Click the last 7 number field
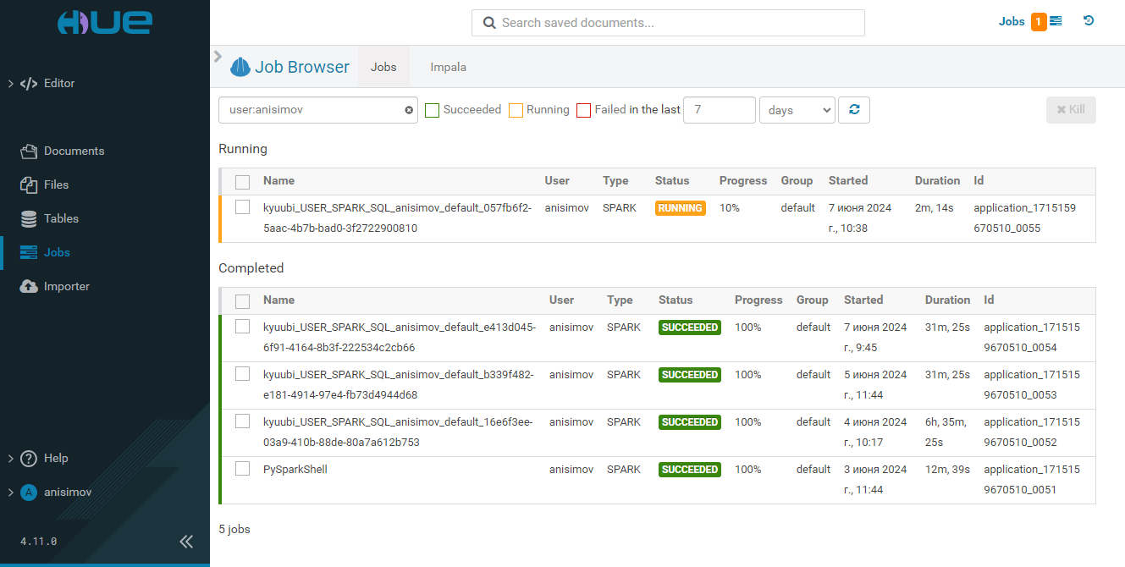Image resolution: width=1125 pixels, height=567 pixels. (719, 110)
